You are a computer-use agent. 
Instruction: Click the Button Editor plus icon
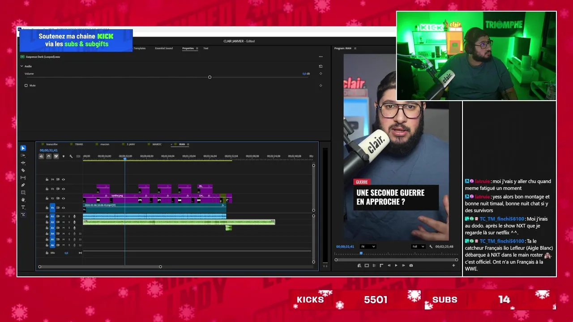(x=453, y=265)
